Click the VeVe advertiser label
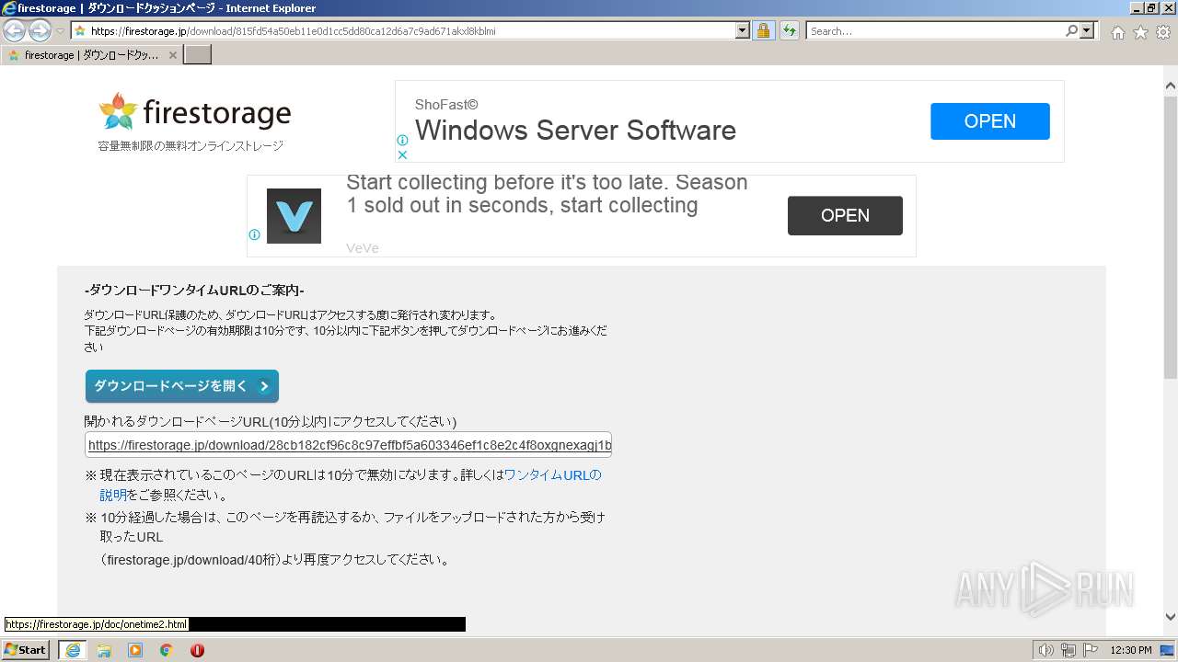The image size is (1178, 662). pyautogui.click(x=363, y=248)
